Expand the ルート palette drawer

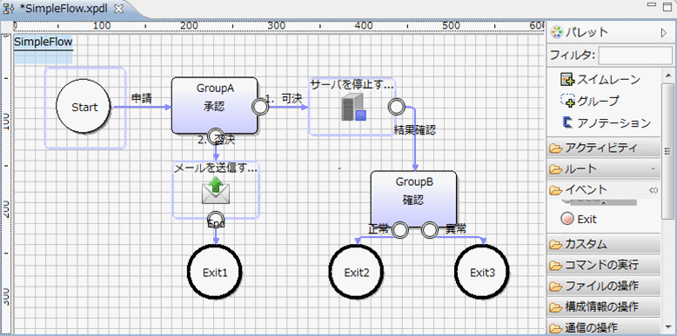tap(604, 168)
